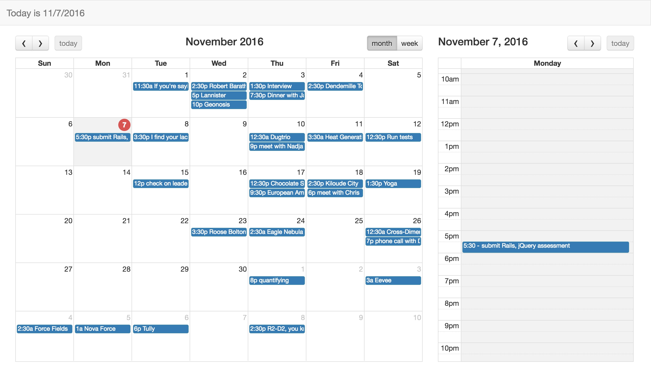Click the 12:30p Run tests Saturday event

pos(393,137)
